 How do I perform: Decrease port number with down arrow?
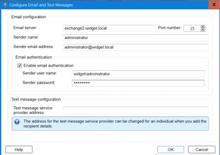tap(203, 30)
